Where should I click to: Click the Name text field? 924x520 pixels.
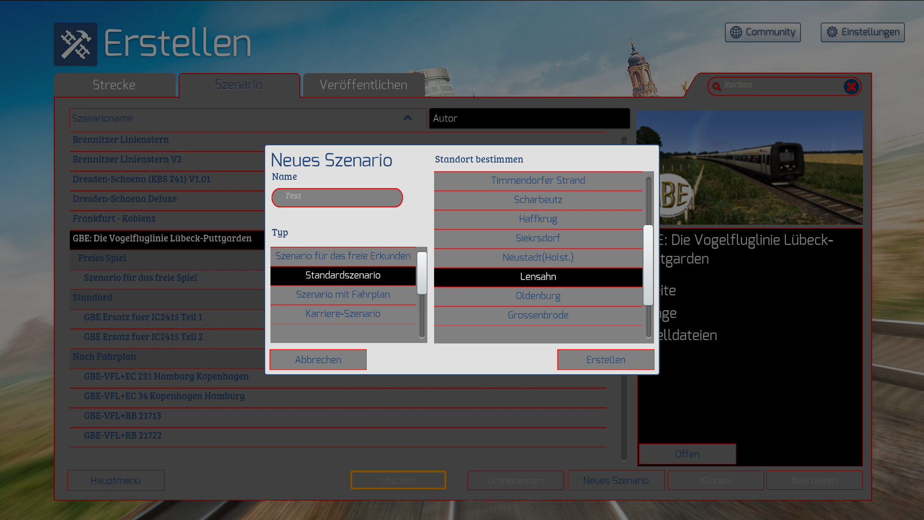337,198
